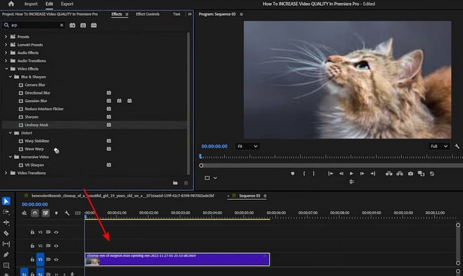
Task: Toggle insert sequences as nests
Action: (x=24, y=213)
